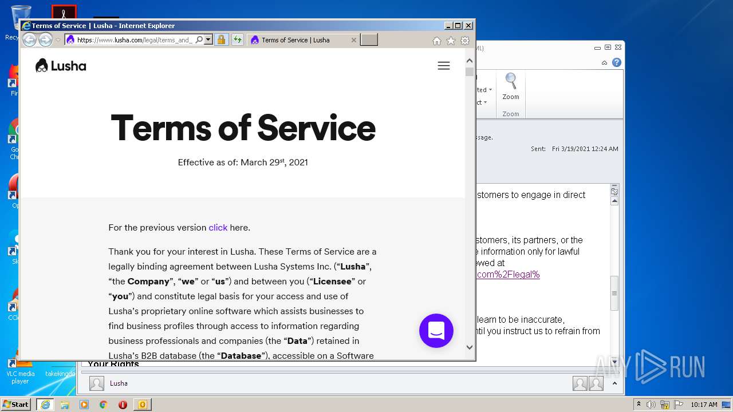The height and width of the screenshot is (412, 733).
Task: Open IE Tools gear menu
Action: (465, 41)
